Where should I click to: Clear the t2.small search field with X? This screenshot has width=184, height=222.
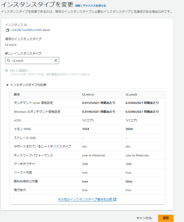click(x=56, y=61)
